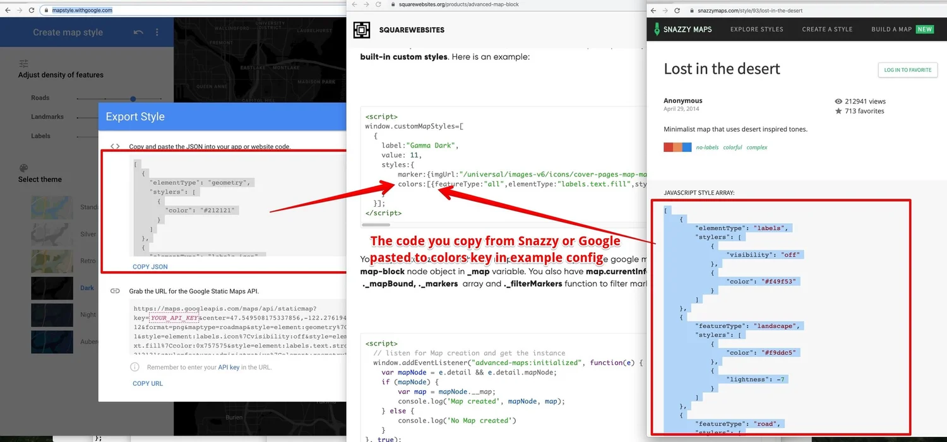The width and height of the screenshot is (947, 442).
Task: Open the three-dot menu beside Create map style
Action: pos(157,32)
